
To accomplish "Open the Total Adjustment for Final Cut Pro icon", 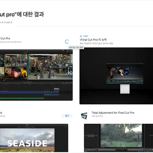I will (x=84, y=116).
